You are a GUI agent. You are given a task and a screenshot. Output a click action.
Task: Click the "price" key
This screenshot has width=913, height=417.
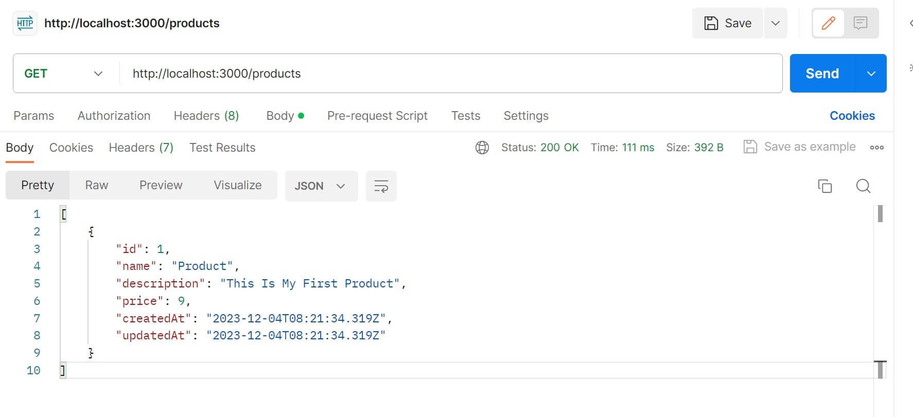pyautogui.click(x=139, y=301)
